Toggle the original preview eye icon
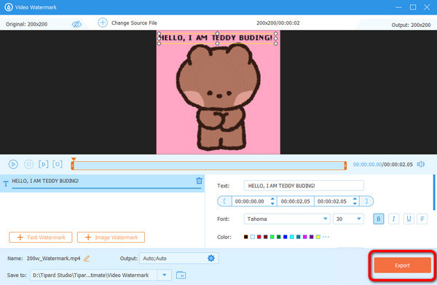The height and width of the screenshot is (285, 437). pos(76,24)
